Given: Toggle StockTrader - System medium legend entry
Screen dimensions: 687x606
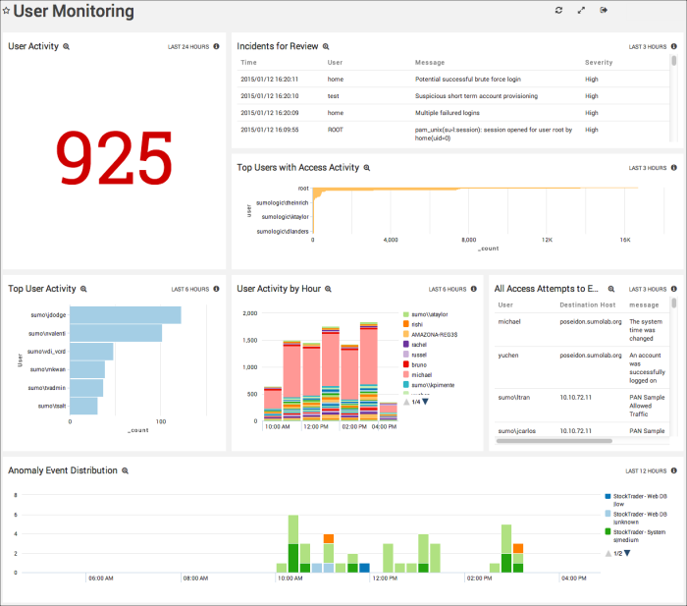Looking at the screenshot, I should (x=640, y=535).
